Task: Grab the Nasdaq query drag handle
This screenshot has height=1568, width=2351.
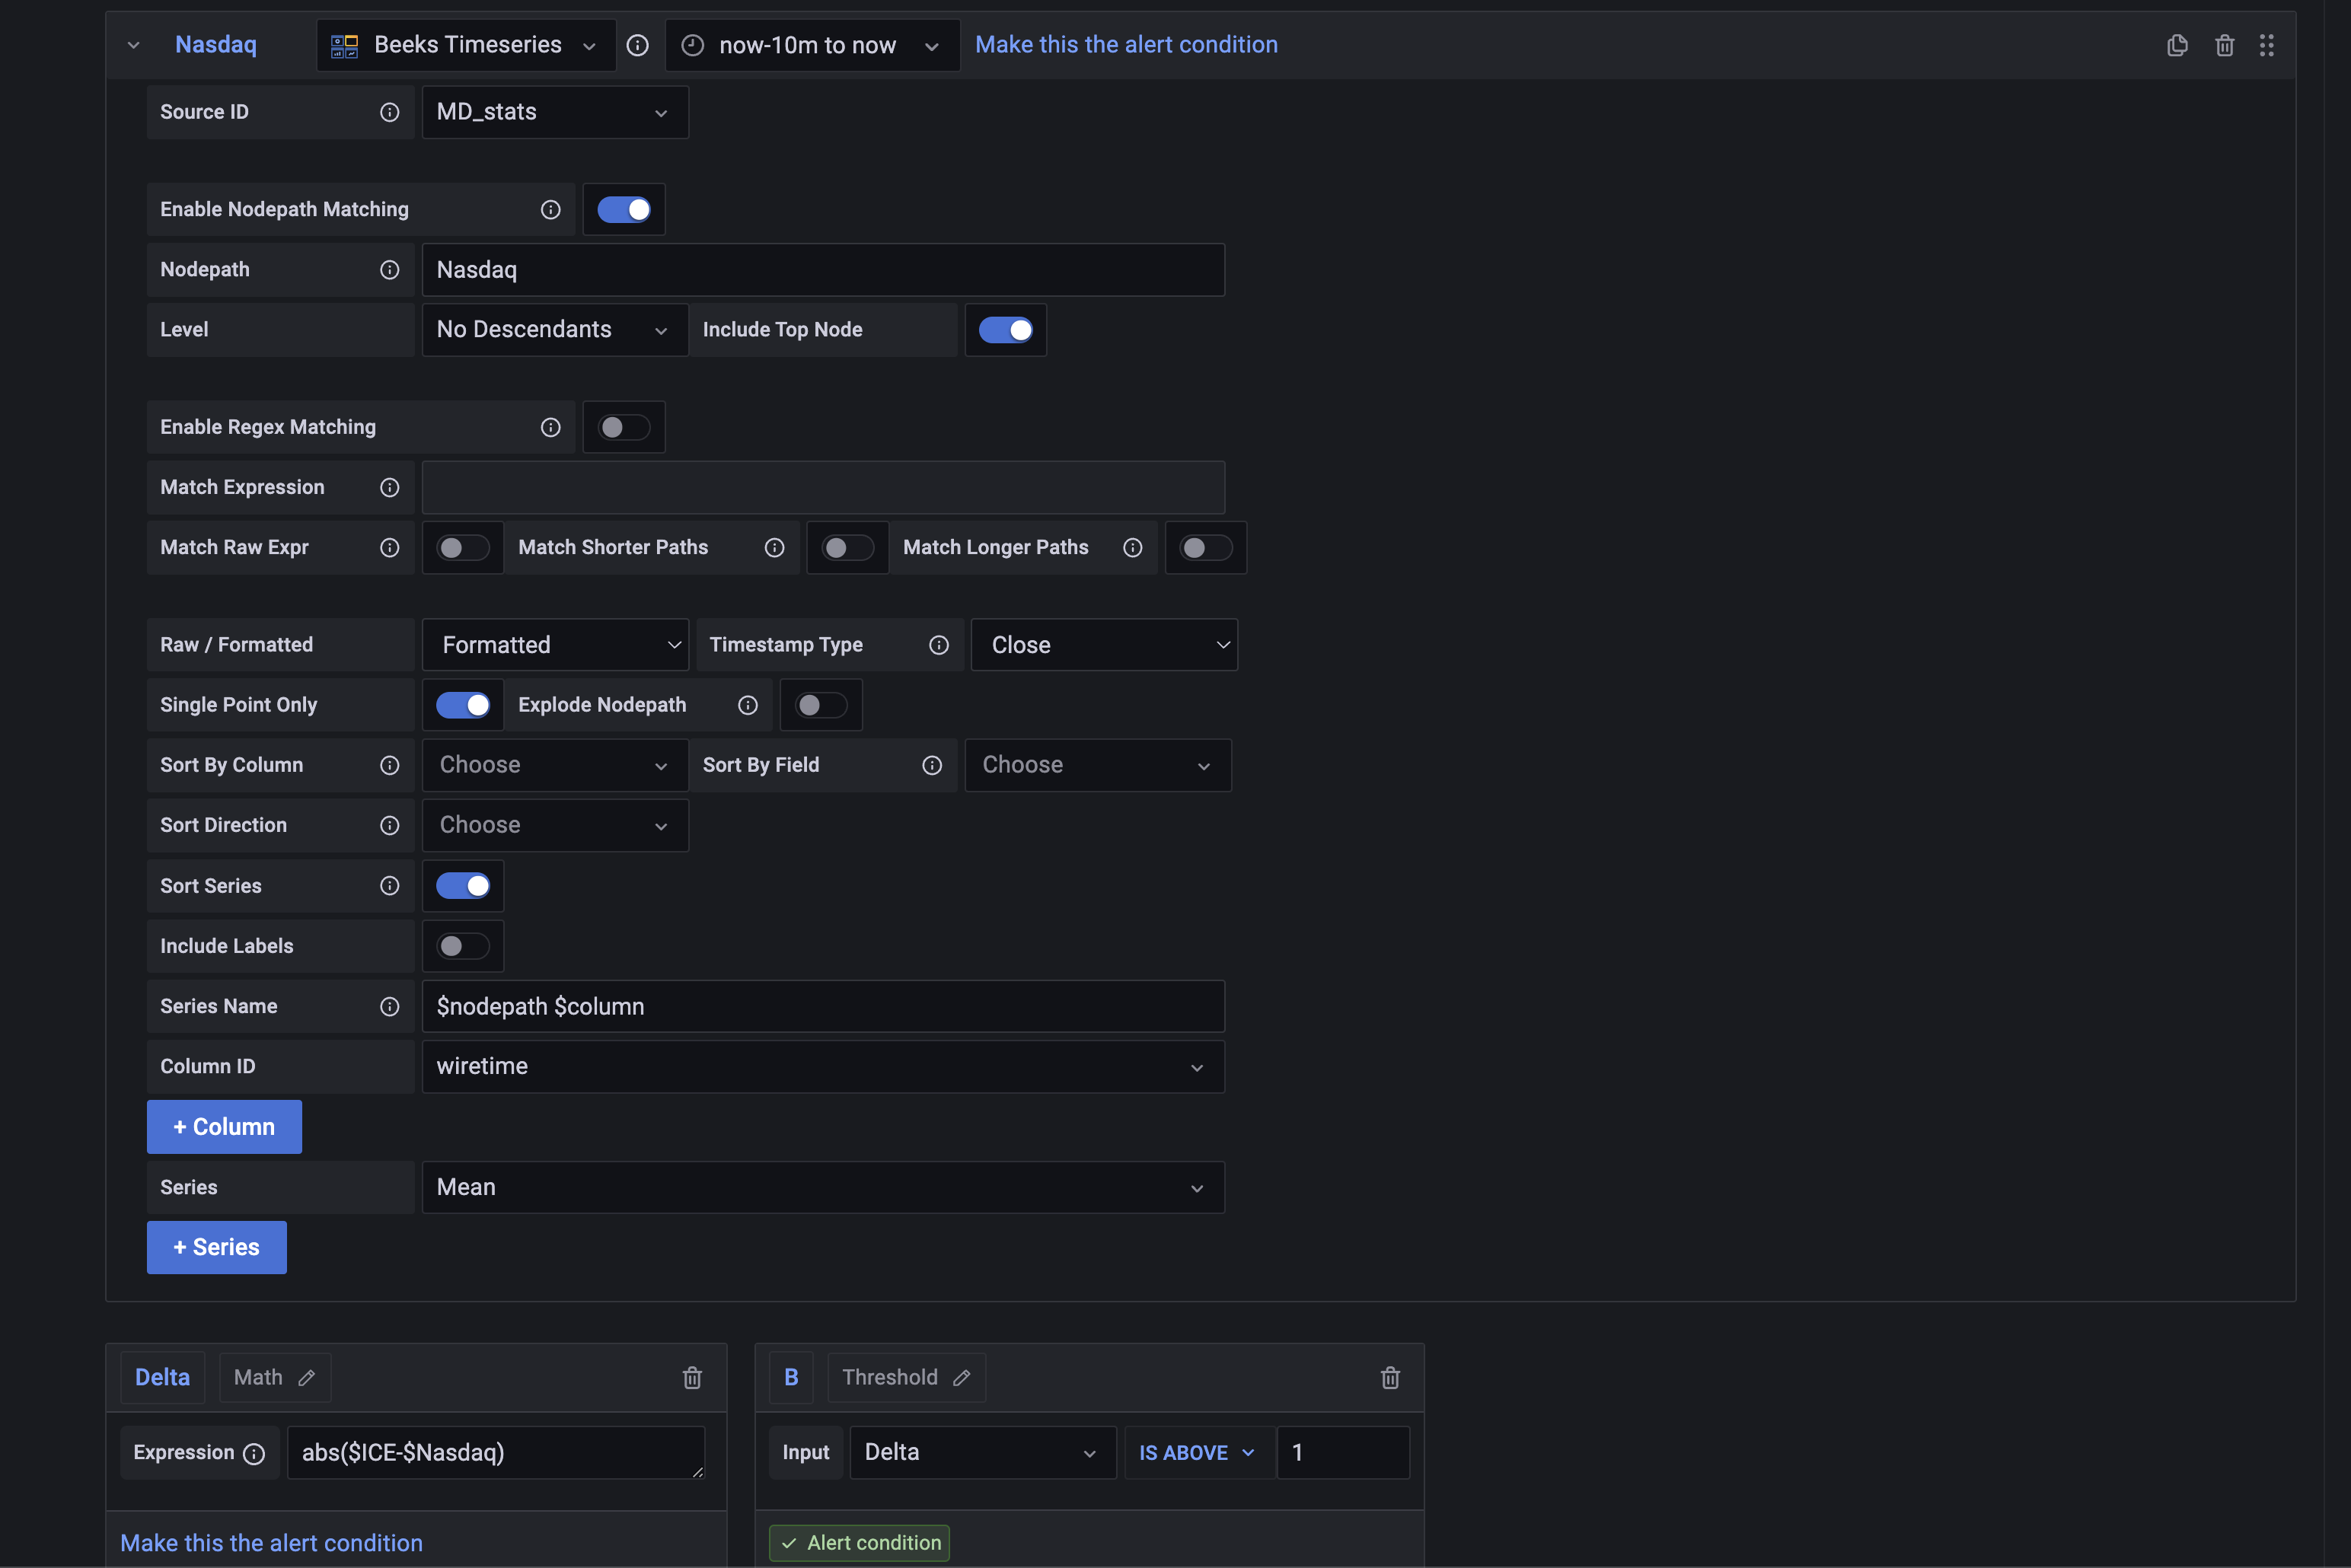Action: point(2266,45)
